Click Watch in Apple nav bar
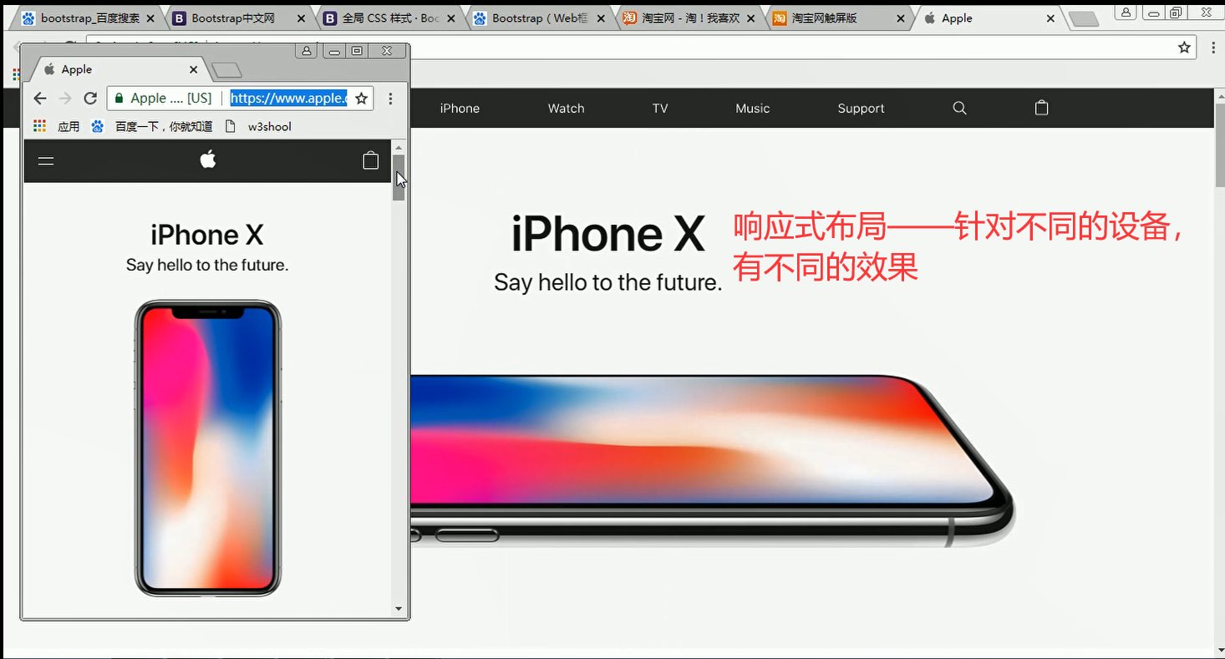1225x659 pixels. tap(566, 109)
